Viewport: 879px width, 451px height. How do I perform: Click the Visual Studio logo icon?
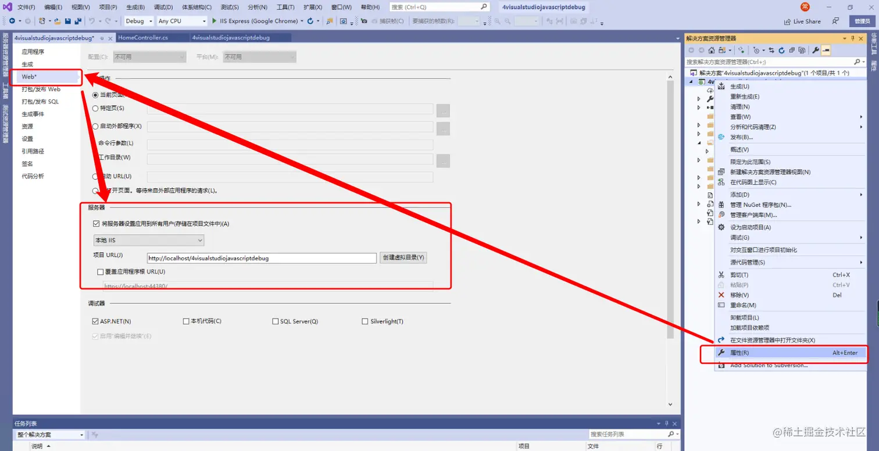coord(7,7)
